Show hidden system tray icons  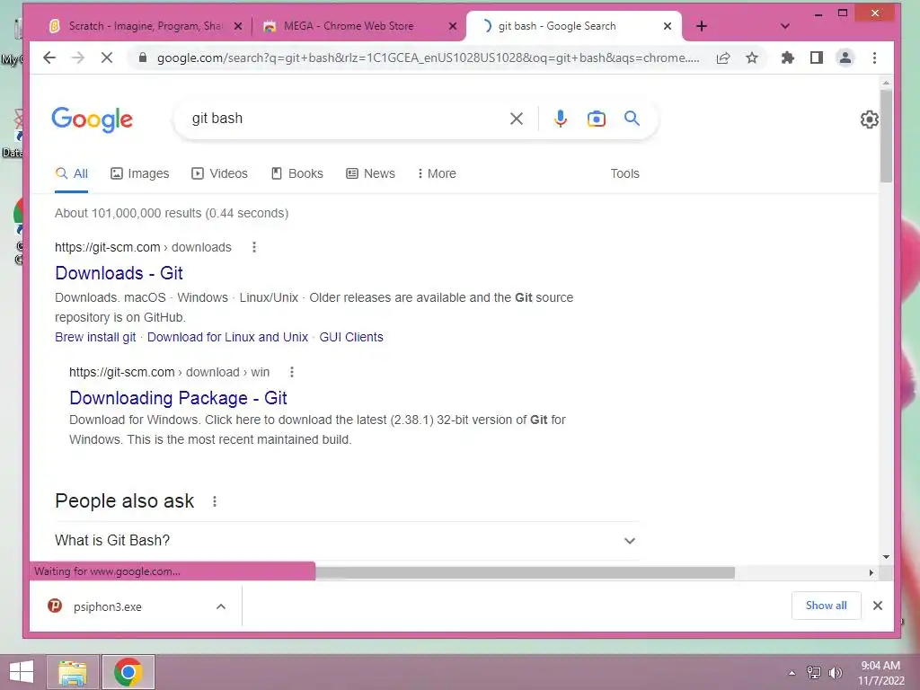792,673
